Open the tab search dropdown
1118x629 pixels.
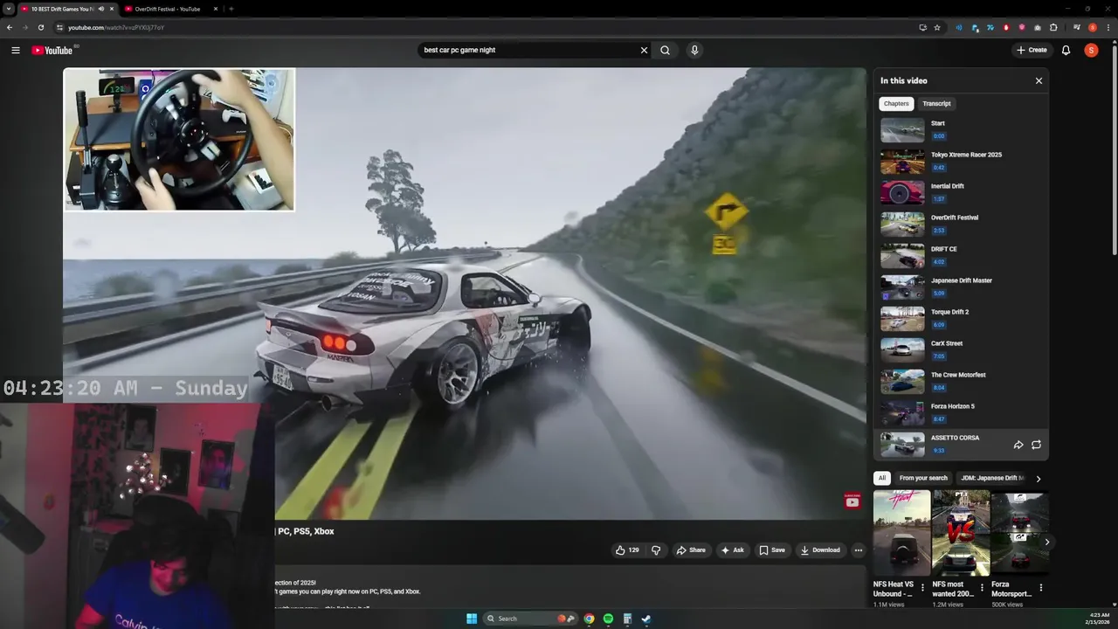[8, 9]
